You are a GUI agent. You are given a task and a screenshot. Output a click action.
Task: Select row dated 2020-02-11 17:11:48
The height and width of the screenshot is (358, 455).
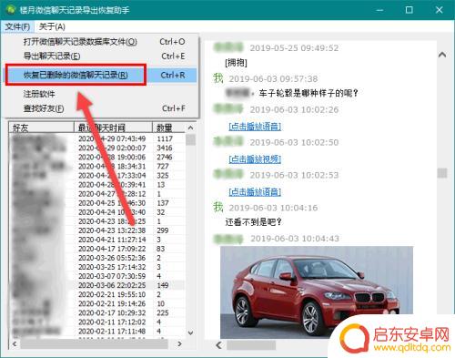coord(97,332)
